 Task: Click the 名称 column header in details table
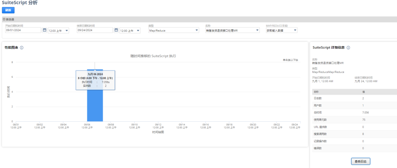(316, 92)
